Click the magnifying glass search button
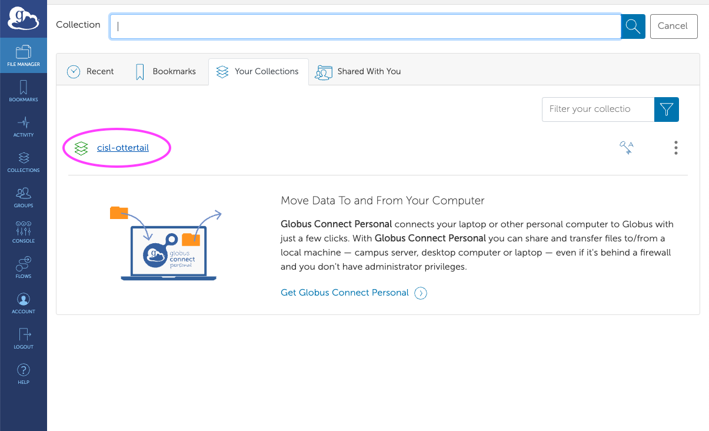 (x=633, y=26)
